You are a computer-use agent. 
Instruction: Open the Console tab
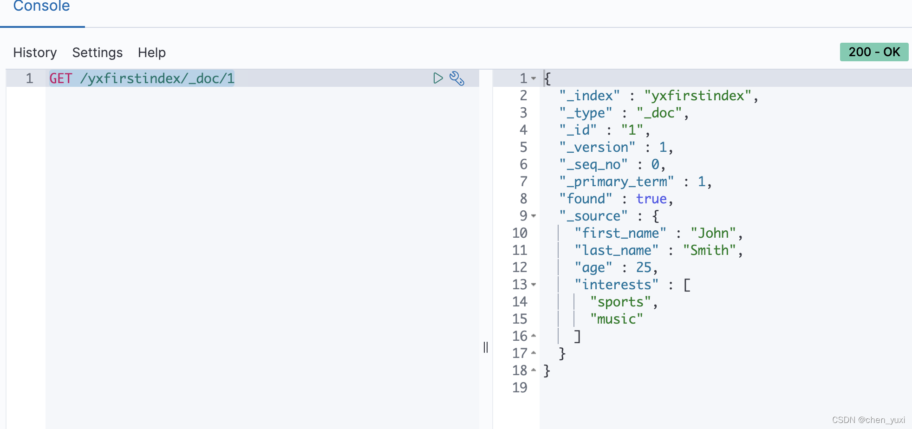click(41, 6)
